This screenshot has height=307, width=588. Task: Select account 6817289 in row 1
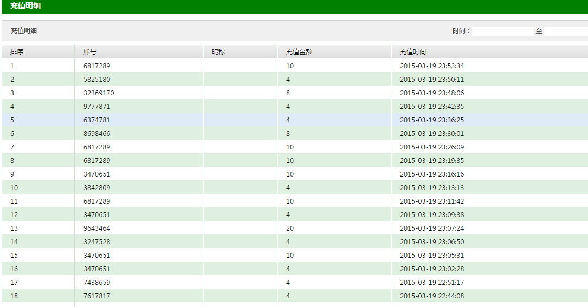(x=97, y=66)
